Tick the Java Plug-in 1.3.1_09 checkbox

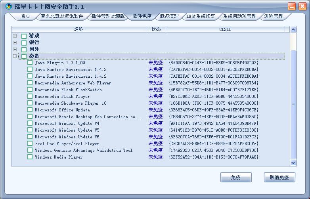coord(30,63)
